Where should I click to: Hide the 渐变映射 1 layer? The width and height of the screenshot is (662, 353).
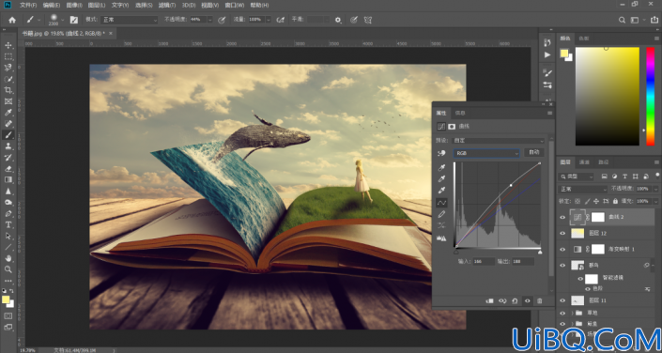(562, 250)
